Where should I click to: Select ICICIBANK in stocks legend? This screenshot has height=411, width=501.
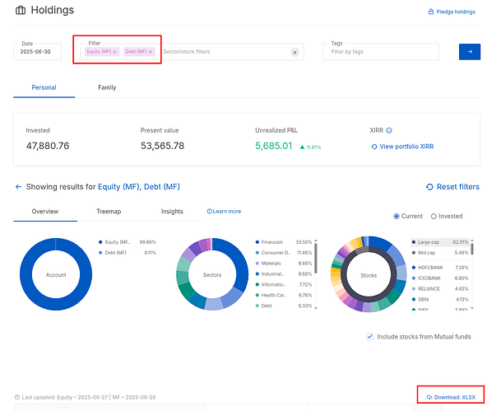click(440, 278)
